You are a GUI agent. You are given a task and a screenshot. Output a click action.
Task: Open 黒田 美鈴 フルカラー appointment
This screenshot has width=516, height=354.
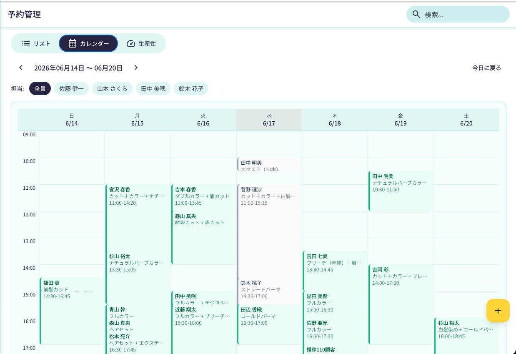[x=334, y=304]
